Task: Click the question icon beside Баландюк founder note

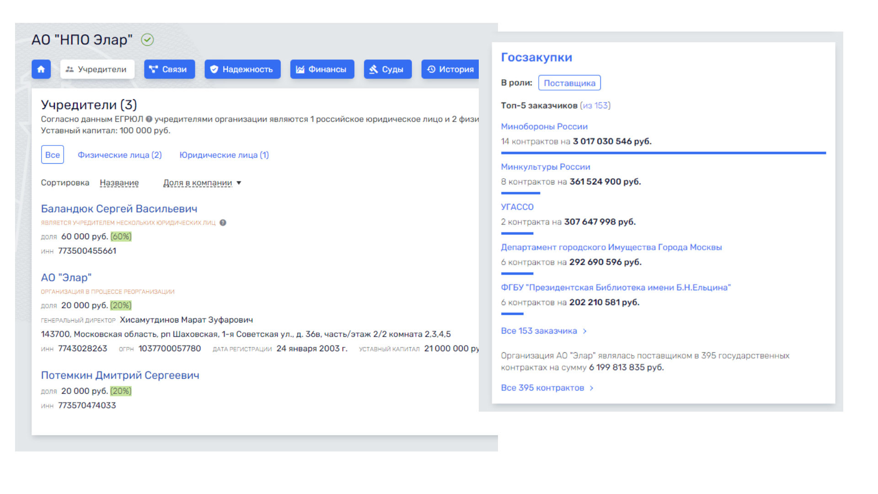Action: coord(223,223)
